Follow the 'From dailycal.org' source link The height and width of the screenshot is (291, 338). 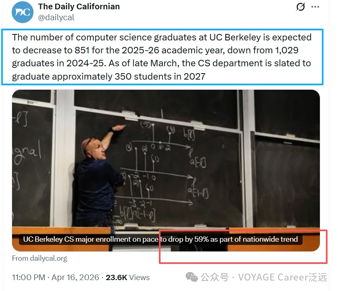[40, 258]
